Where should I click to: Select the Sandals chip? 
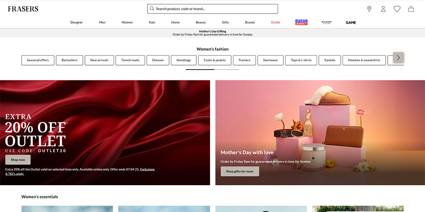330,60
